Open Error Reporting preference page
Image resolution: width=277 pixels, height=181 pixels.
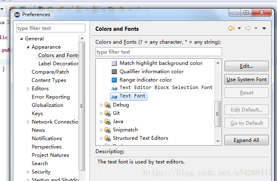pyautogui.click(x=51, y=97)
